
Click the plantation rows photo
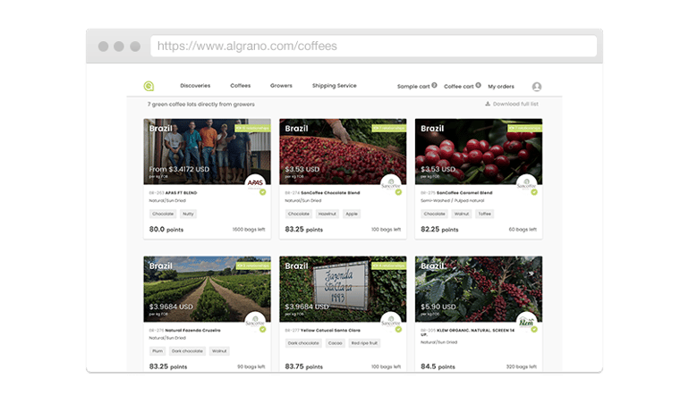[x=207, y=289]
